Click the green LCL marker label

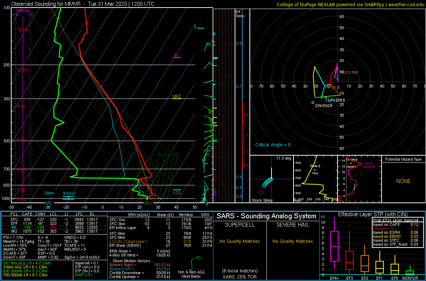coord(177,192)
